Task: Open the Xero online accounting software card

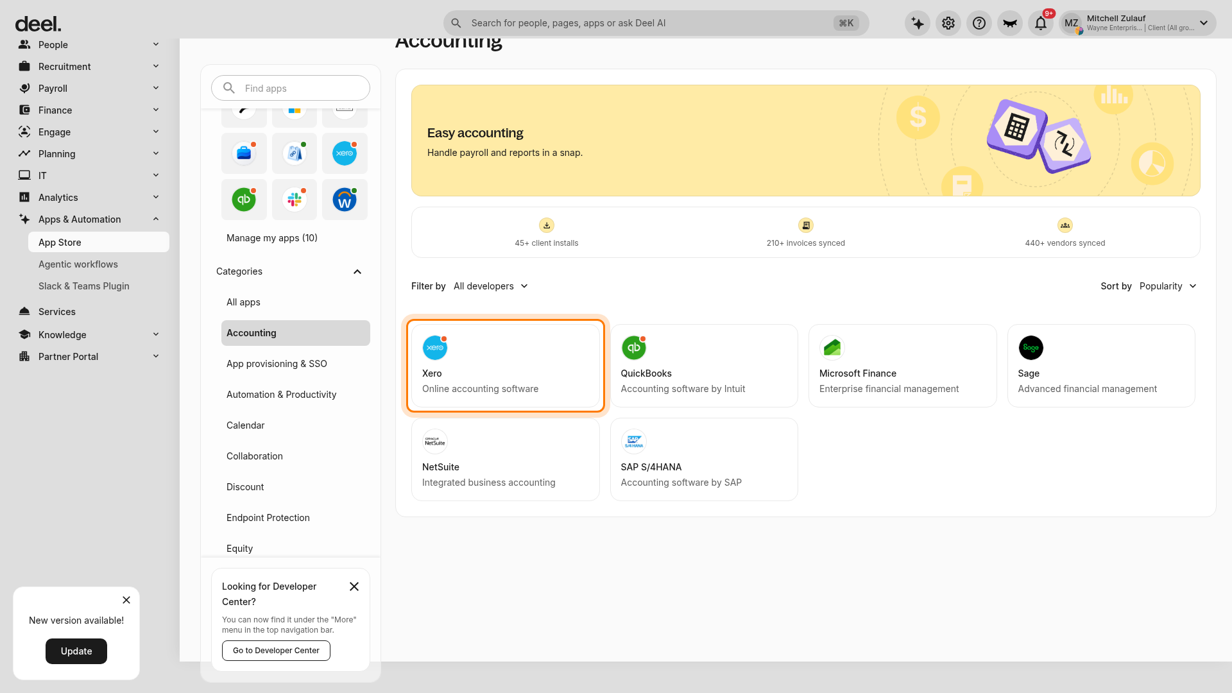Action: [x=506, y=366]
